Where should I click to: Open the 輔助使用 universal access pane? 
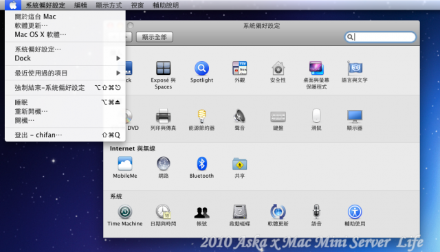(355, 216)
